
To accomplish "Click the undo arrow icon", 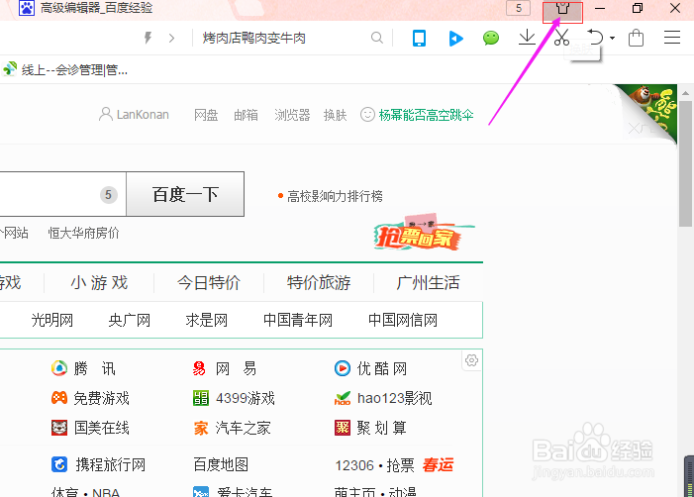I will [x=595, y=38].
